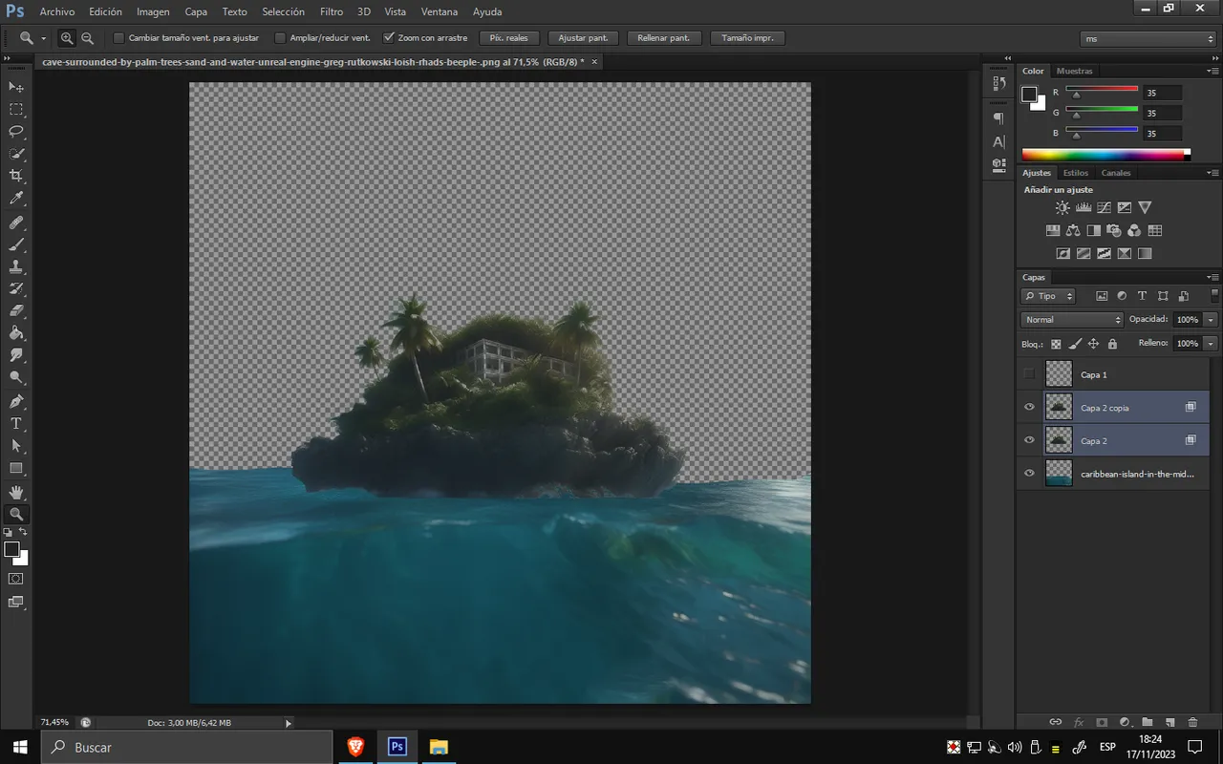Click the delete layer trash icon

(x=1192, y=723)
